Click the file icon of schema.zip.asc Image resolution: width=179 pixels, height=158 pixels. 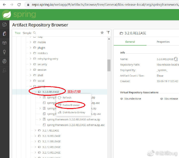point(44,125)
